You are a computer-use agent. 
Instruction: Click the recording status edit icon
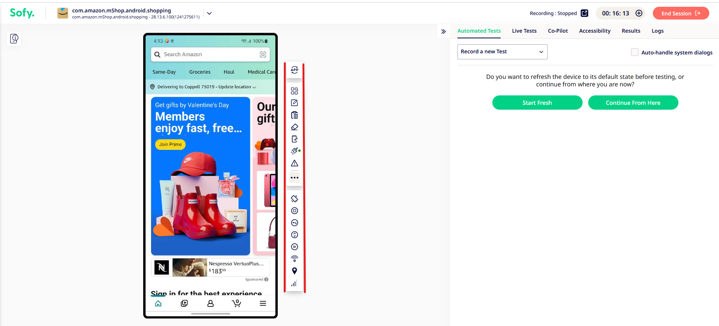click(584, 13)
